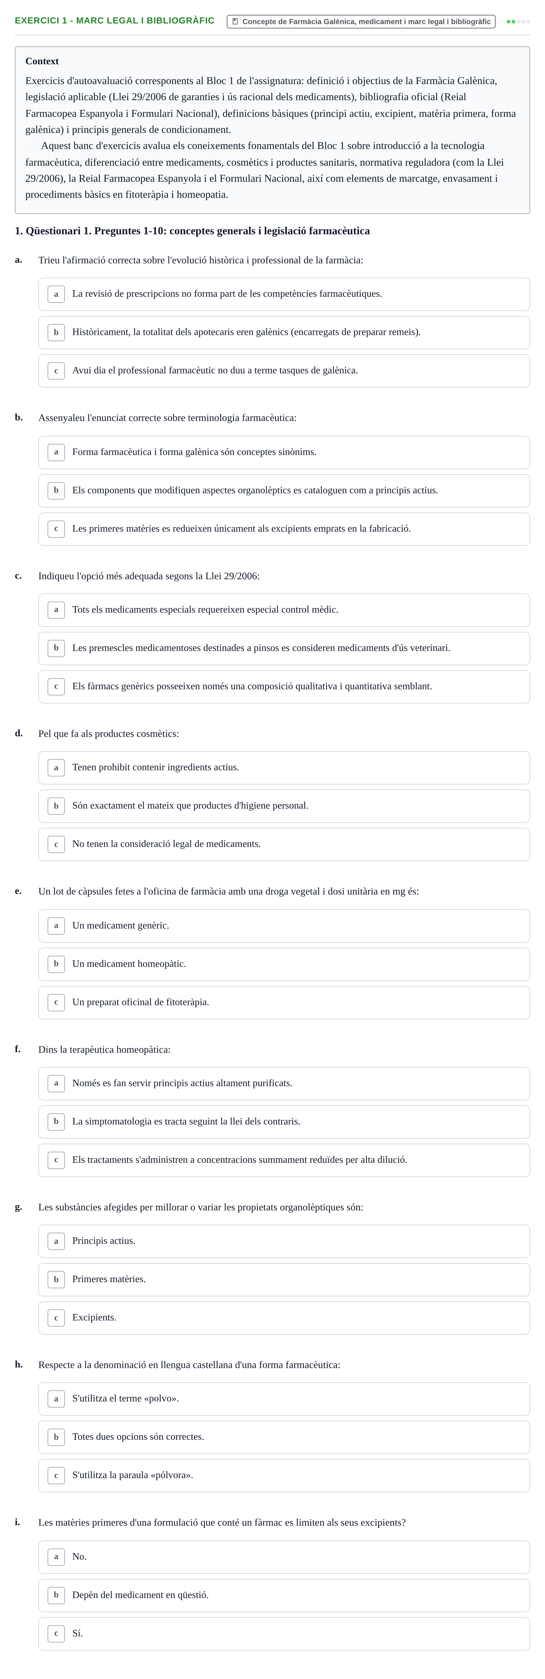545x1679 pixels.
Task: Select letter badge 'b' for premescles medicamentoses
Action: coord(56,648)
